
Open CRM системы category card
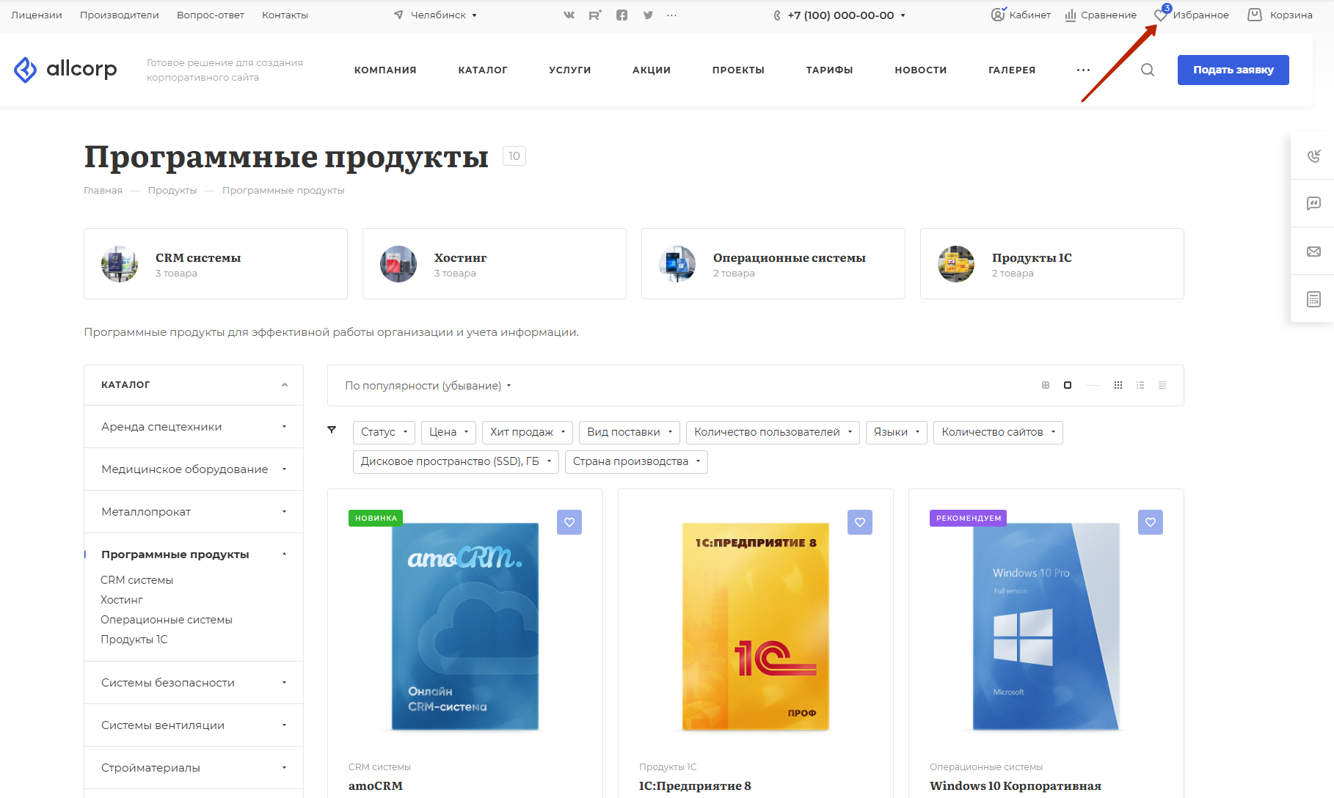pyautogui.click(x=216, y=263)
